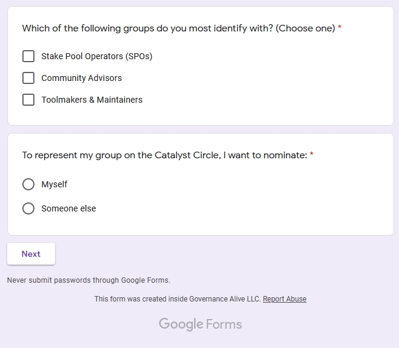
Task: Click the red asterisk on nominate question
Action: 311,155
